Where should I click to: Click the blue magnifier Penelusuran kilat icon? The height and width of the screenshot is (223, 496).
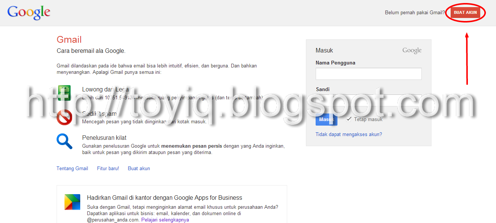(64, 142)
